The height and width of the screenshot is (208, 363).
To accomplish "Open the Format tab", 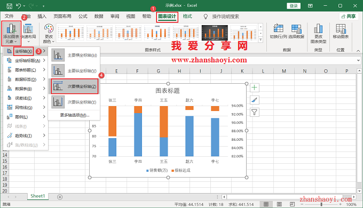I will (187, 17).
